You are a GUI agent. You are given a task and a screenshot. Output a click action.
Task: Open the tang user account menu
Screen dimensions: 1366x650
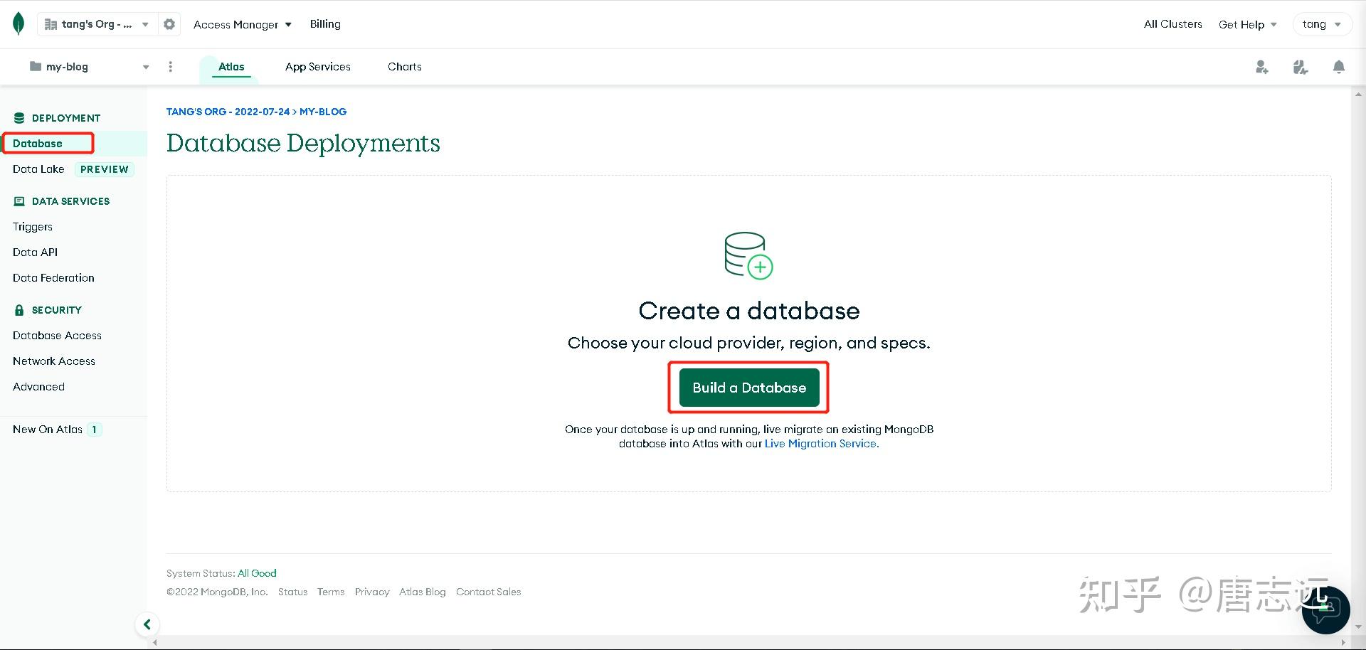point(1321,24)
